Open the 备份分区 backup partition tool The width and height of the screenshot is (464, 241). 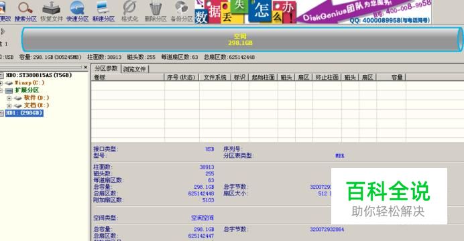coord(182,11)
